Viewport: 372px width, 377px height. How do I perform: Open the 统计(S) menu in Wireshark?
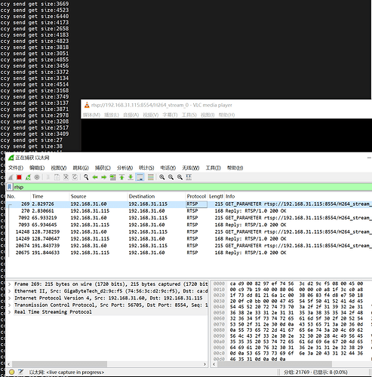(146, 168)
